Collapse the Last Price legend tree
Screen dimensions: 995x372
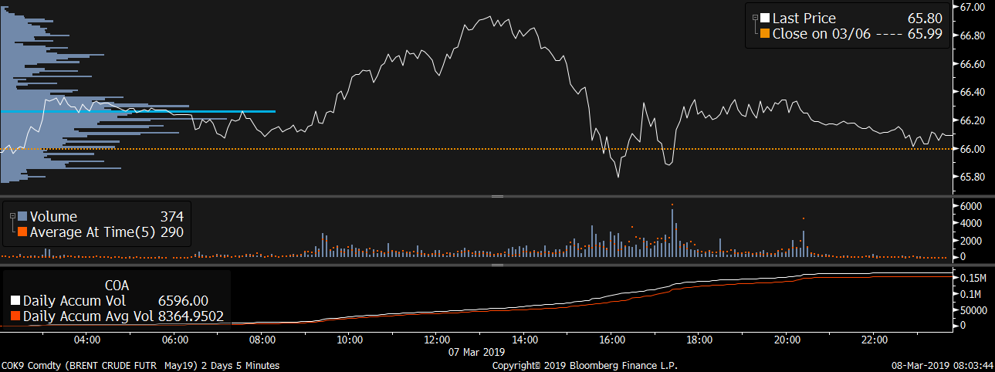[x=755, y=17]
